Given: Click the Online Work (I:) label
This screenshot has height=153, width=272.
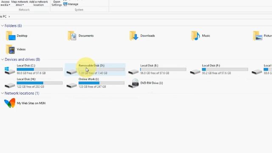Looking at the screenshot, I should tap(89, 79).
